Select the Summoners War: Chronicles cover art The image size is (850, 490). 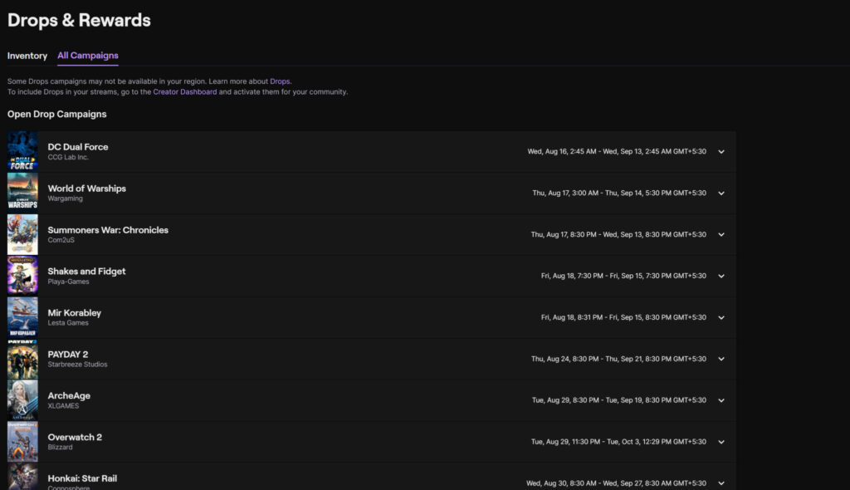[x=22, y=234]
